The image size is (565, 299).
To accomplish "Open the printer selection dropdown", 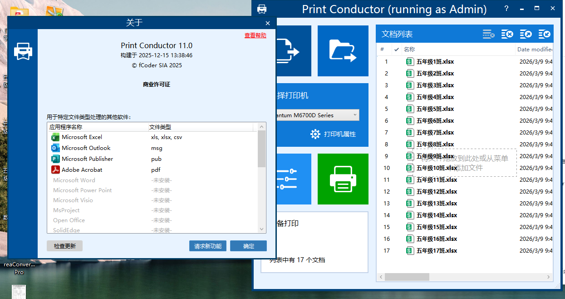I will [318, 115].
